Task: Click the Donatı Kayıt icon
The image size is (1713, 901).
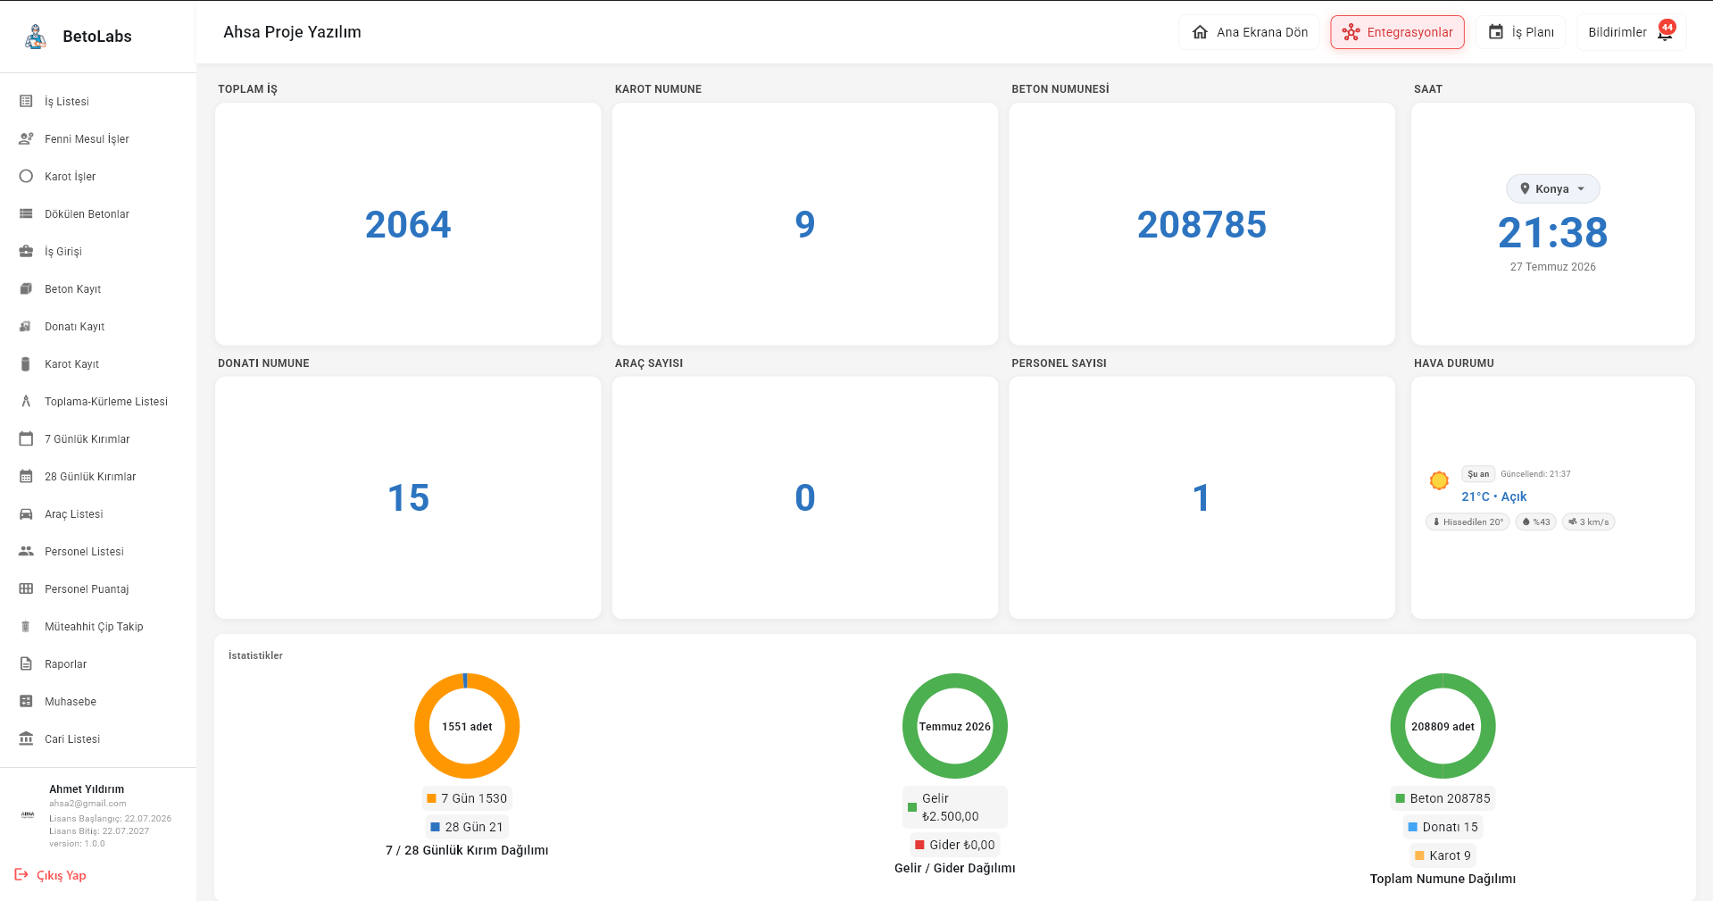Action: coord(26,327)
